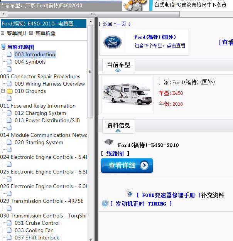Screen dimensions: 233x241
Task: Click the icon beside FORD变速器修理手册
Action: [x=129, y=193]
